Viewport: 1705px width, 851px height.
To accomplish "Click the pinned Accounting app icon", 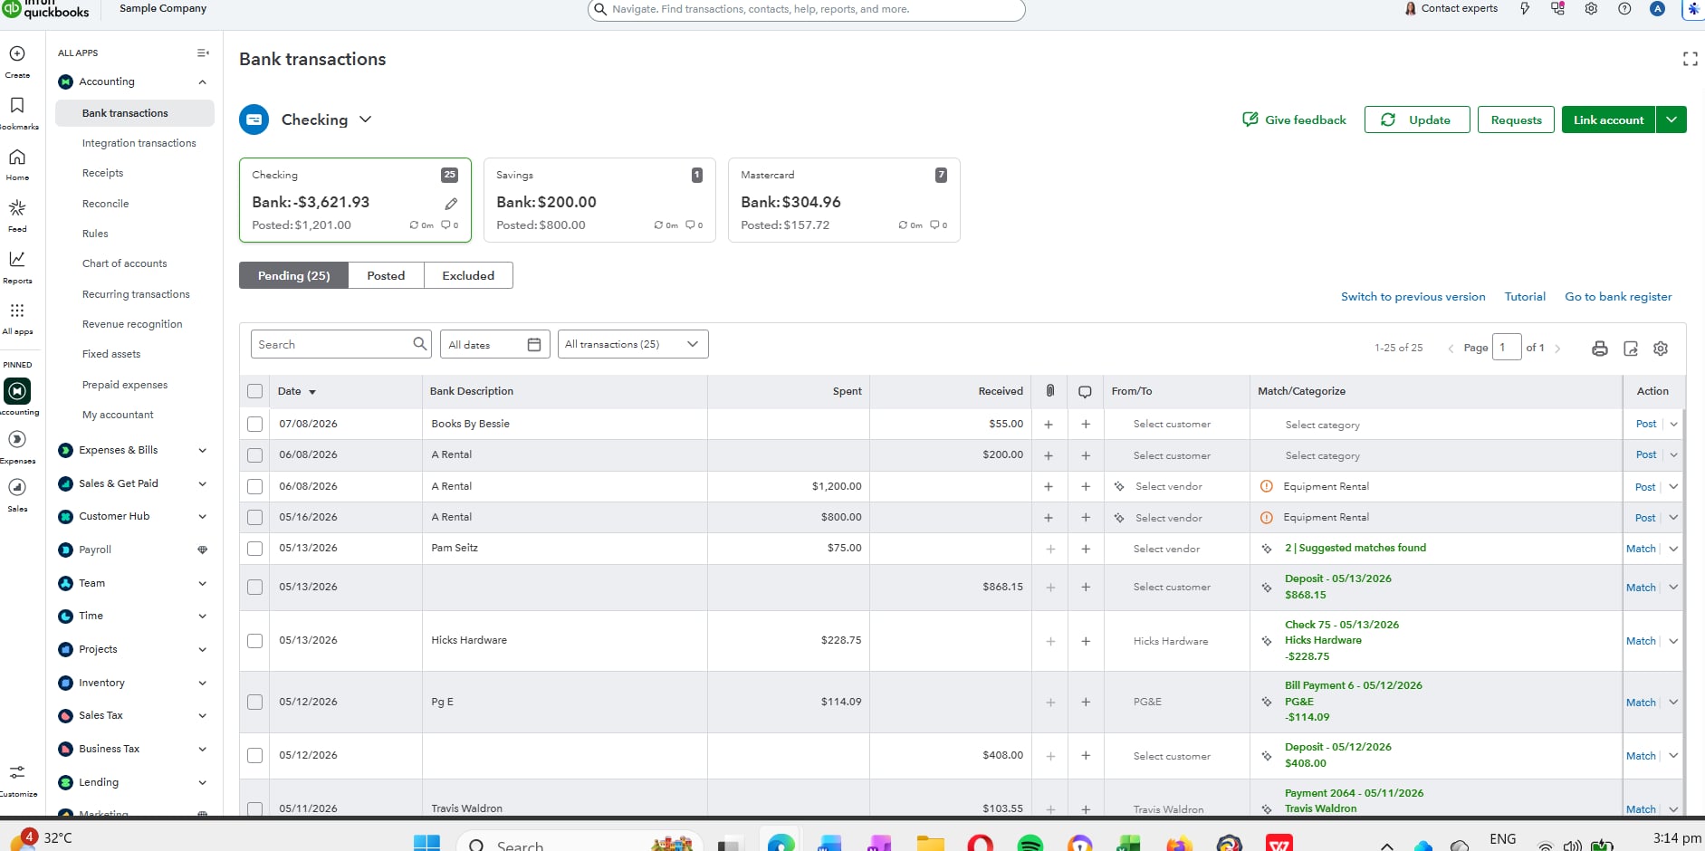I will tap(17, 391).
